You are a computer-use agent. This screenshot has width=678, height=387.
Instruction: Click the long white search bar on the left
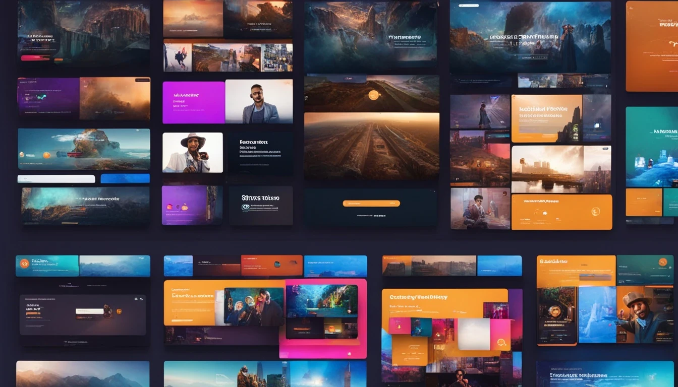pyautogui.click(x=56, y=179)
